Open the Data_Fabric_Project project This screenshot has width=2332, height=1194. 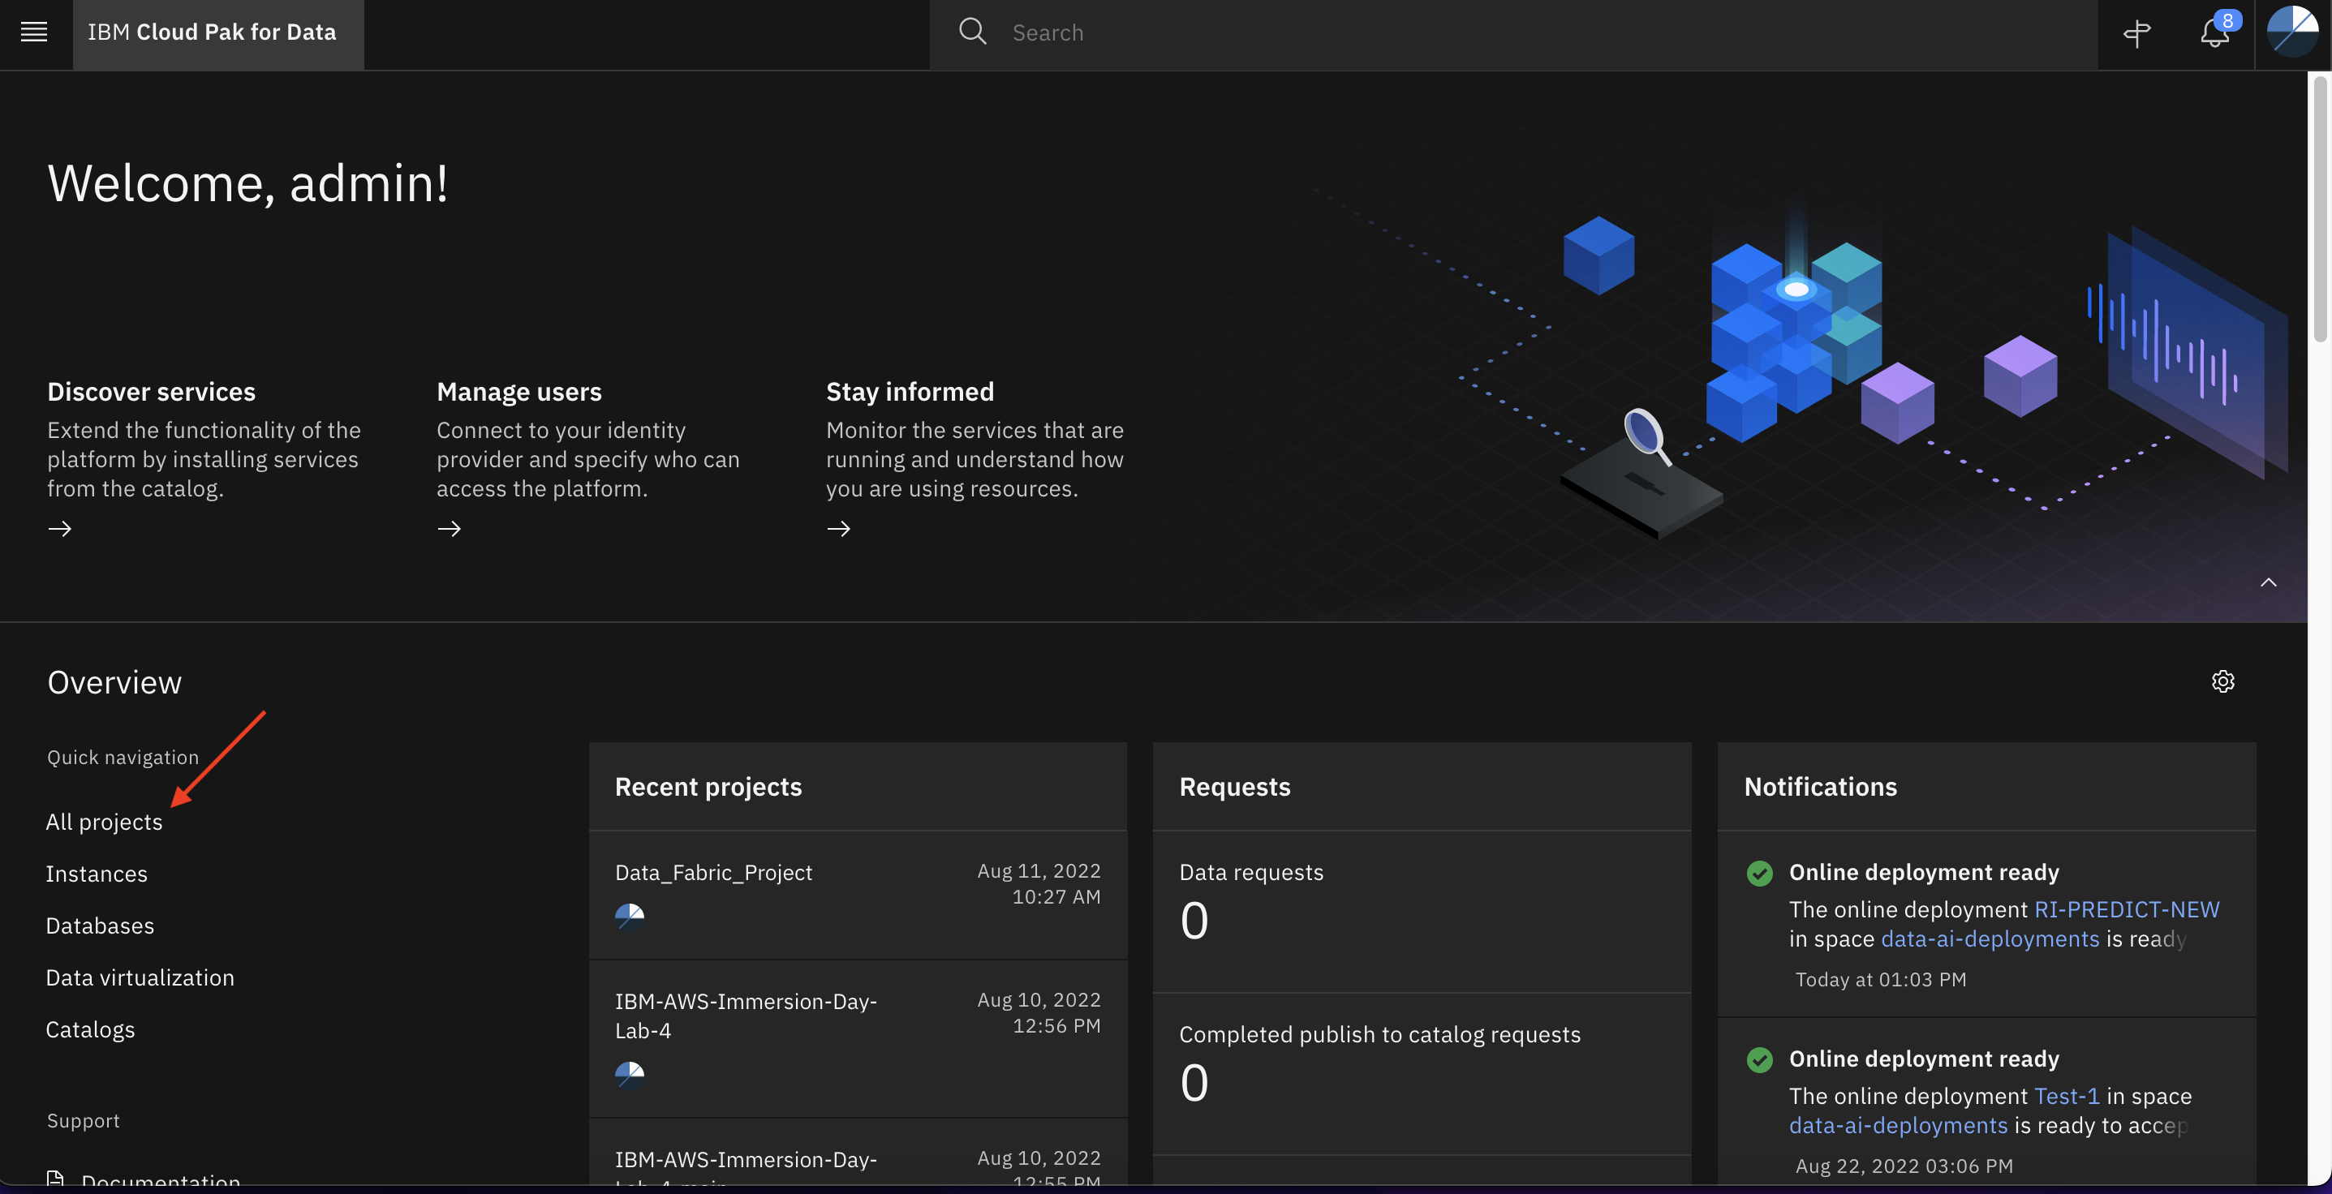713,873
